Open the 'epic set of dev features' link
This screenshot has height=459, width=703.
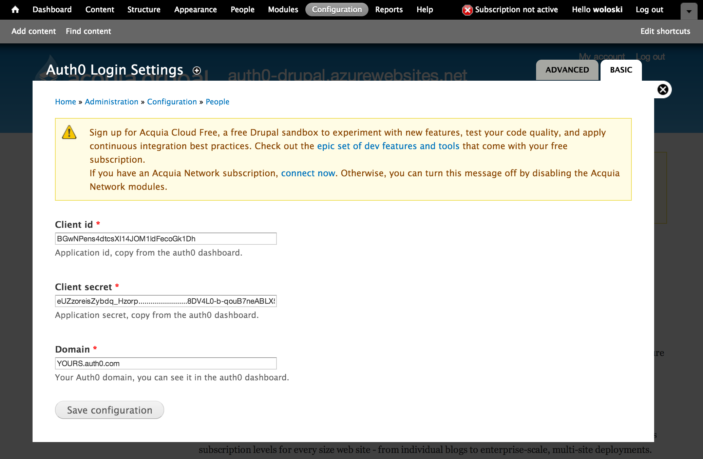388,146
